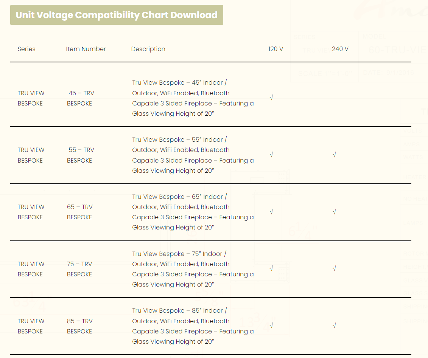Select the 240 V column header
Screen dimensions: 428x358
(340, 49)
